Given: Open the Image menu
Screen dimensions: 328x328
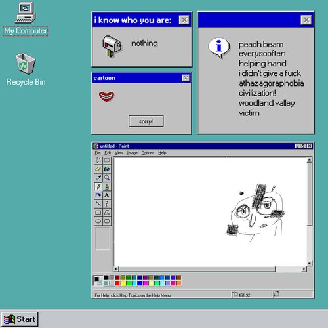Looking at the screenshot, I should [x=133, y=153].
